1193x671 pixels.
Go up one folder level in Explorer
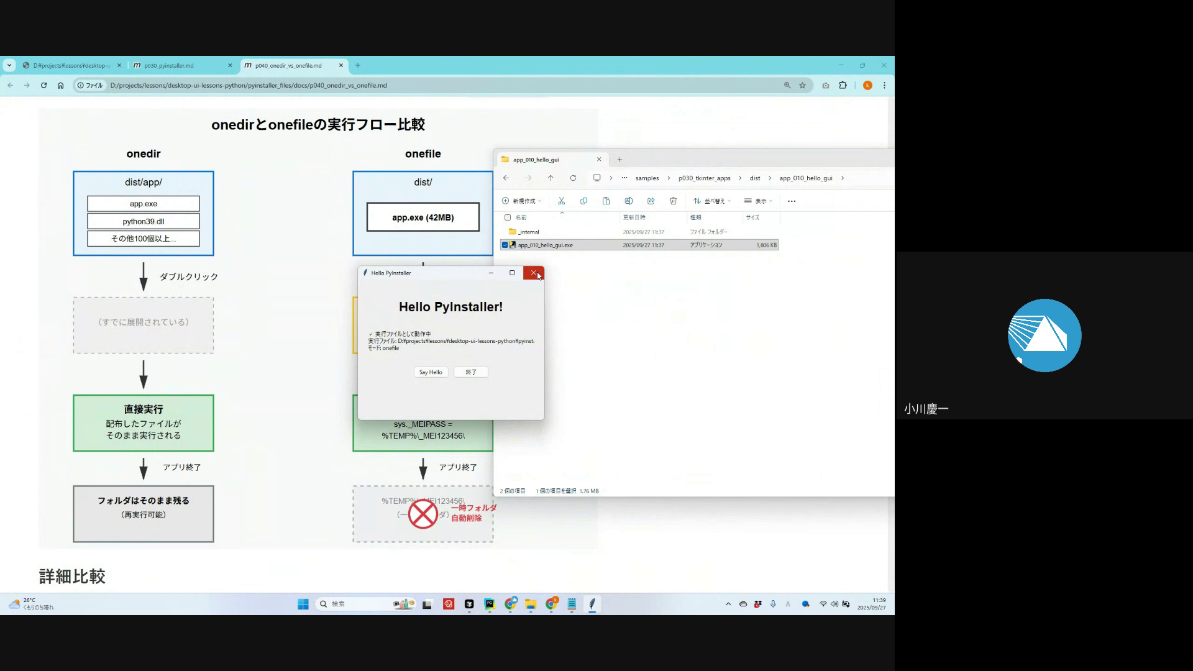point(551,178)
